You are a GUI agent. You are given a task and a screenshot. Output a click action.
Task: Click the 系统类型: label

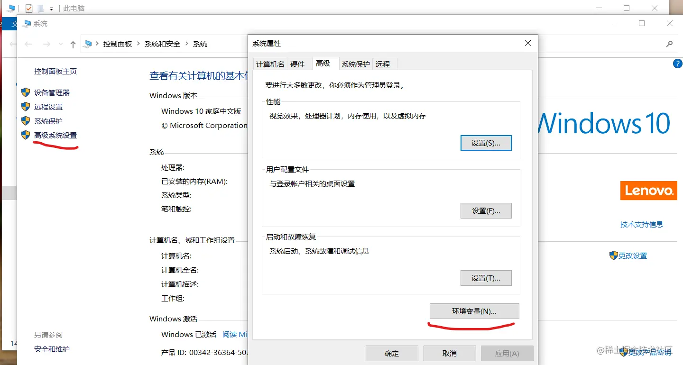pyautogui.click(x=176, y=195)
